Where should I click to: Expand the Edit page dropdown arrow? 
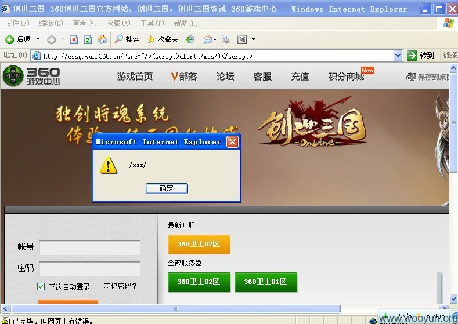253,39
